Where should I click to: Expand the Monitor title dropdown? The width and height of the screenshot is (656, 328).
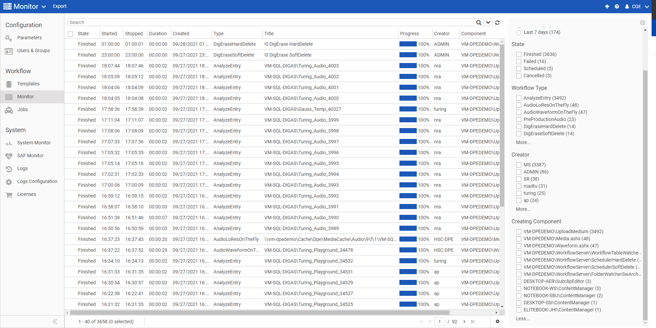43,7
